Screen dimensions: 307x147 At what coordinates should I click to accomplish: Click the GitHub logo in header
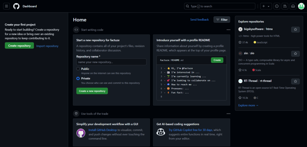click(x=16, y=6)
